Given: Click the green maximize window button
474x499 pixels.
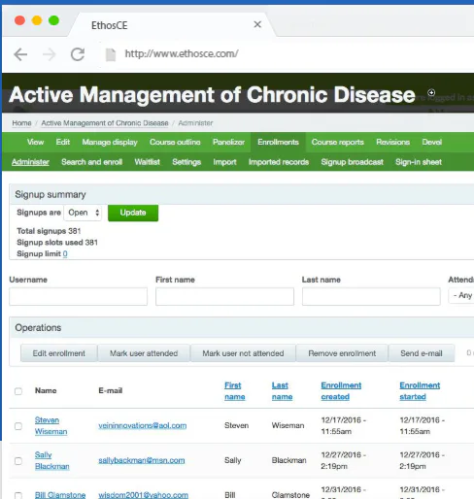Looking at the screenshot, I should click(x=53, y=20).
